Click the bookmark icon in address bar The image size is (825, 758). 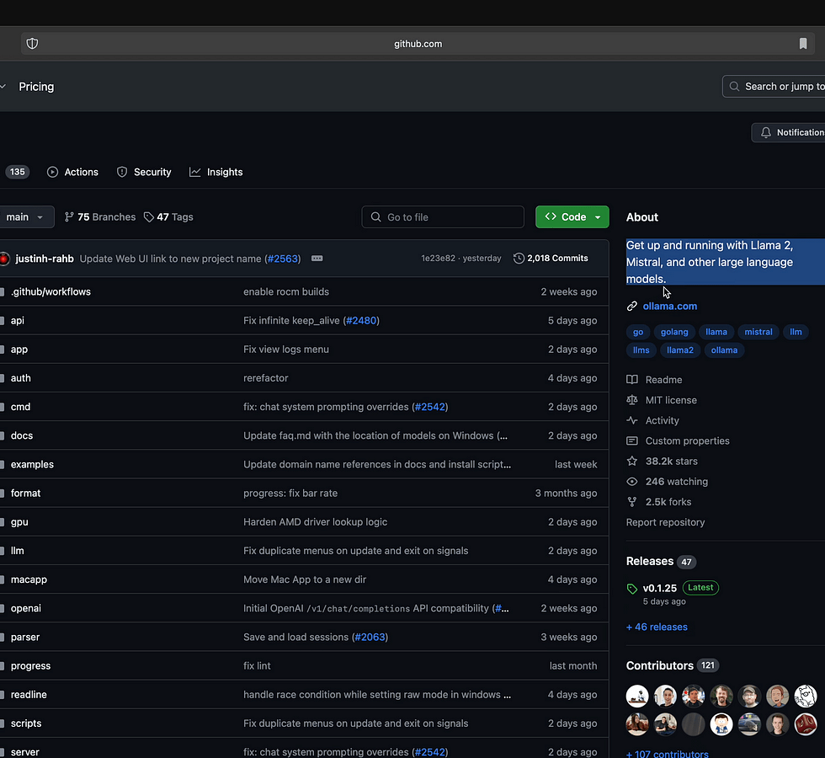click(x=803, y=44)
